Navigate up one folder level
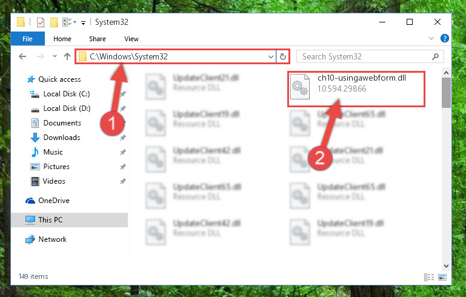 pyautogui.click(x=67, y=56)
